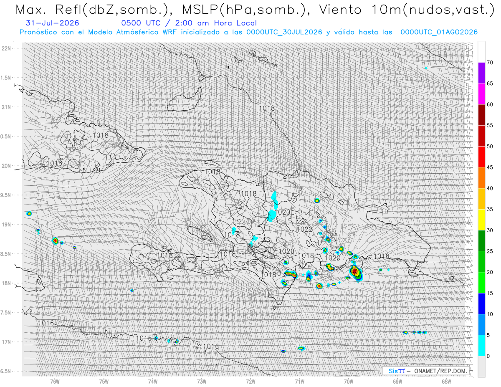Pick the dark blue 10–15 dBZ color bar segment

pyautogui.click(x=481, y=304)
